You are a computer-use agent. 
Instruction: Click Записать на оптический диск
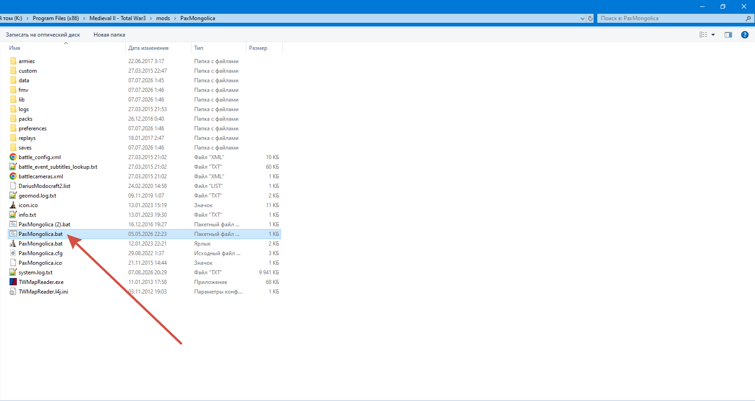pos(43,35)
